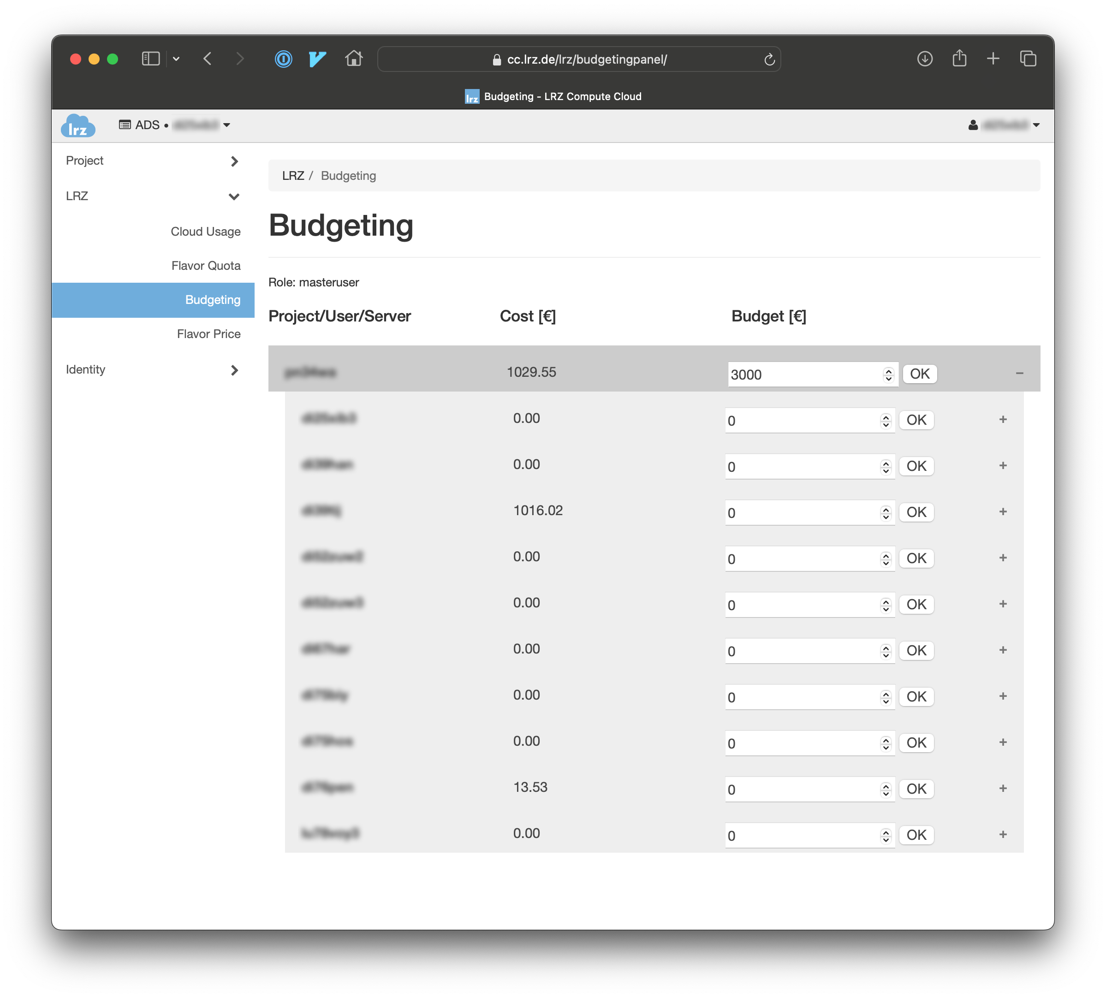Open the user account dropdown menu
This screenshot has width=1106, height=998.
point(1005,125)
